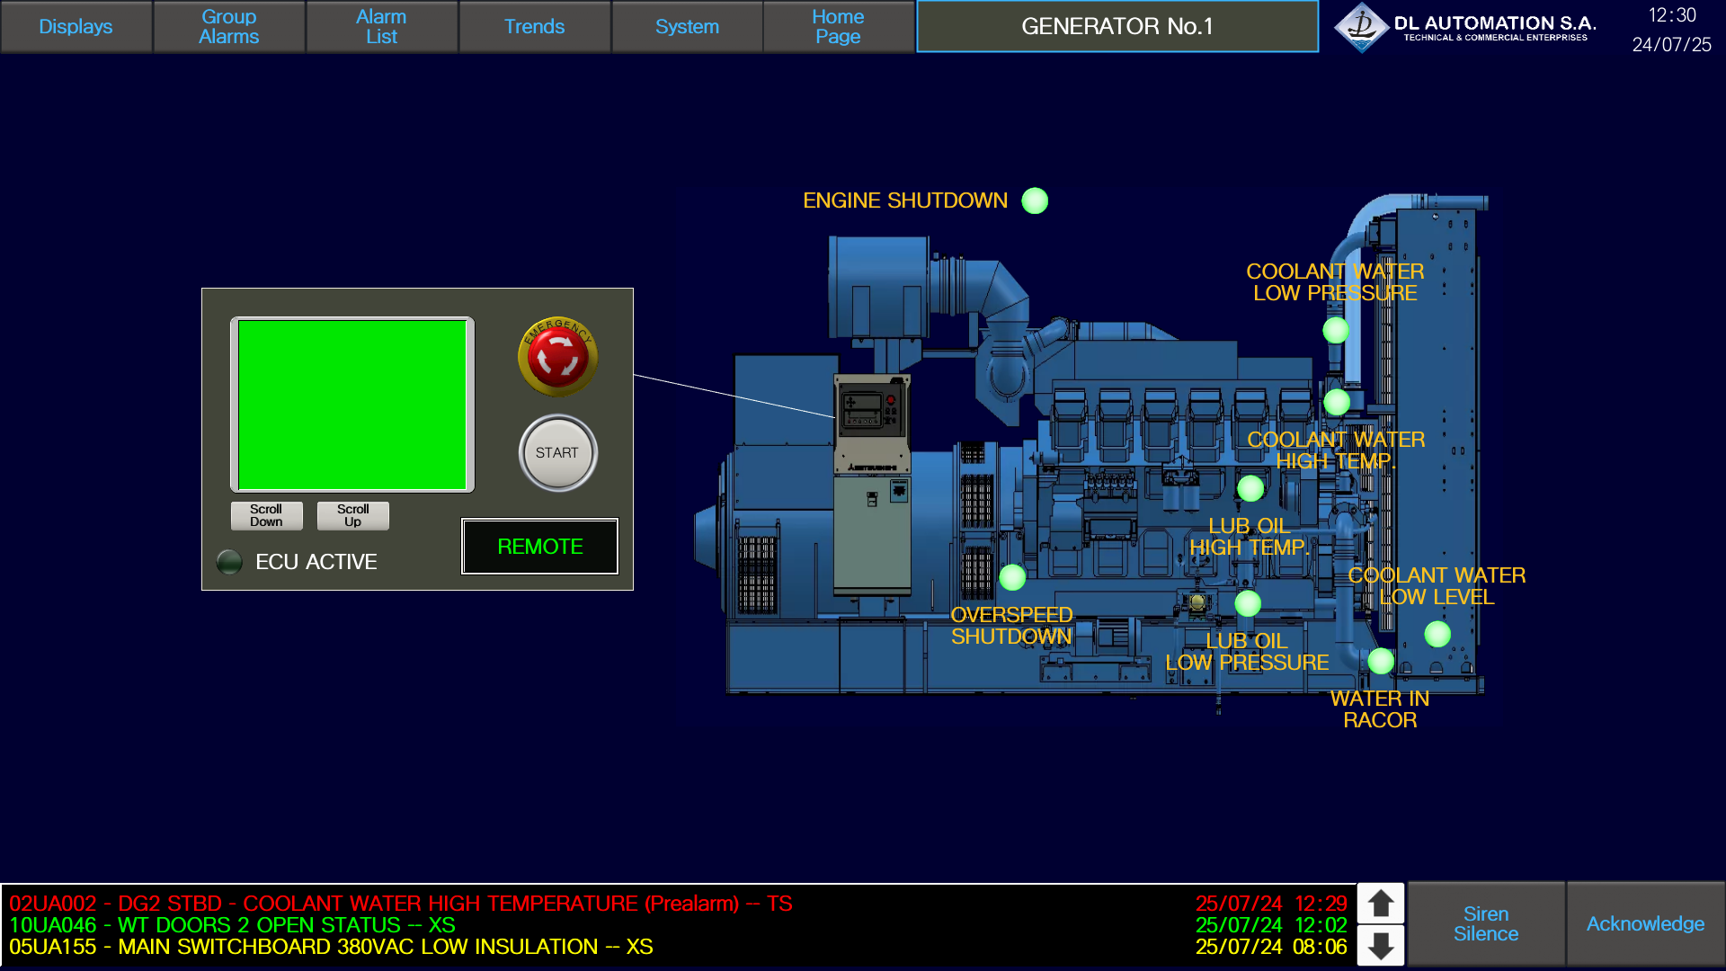Click the Engine Shutdown indicator light

pos(1035,200)
